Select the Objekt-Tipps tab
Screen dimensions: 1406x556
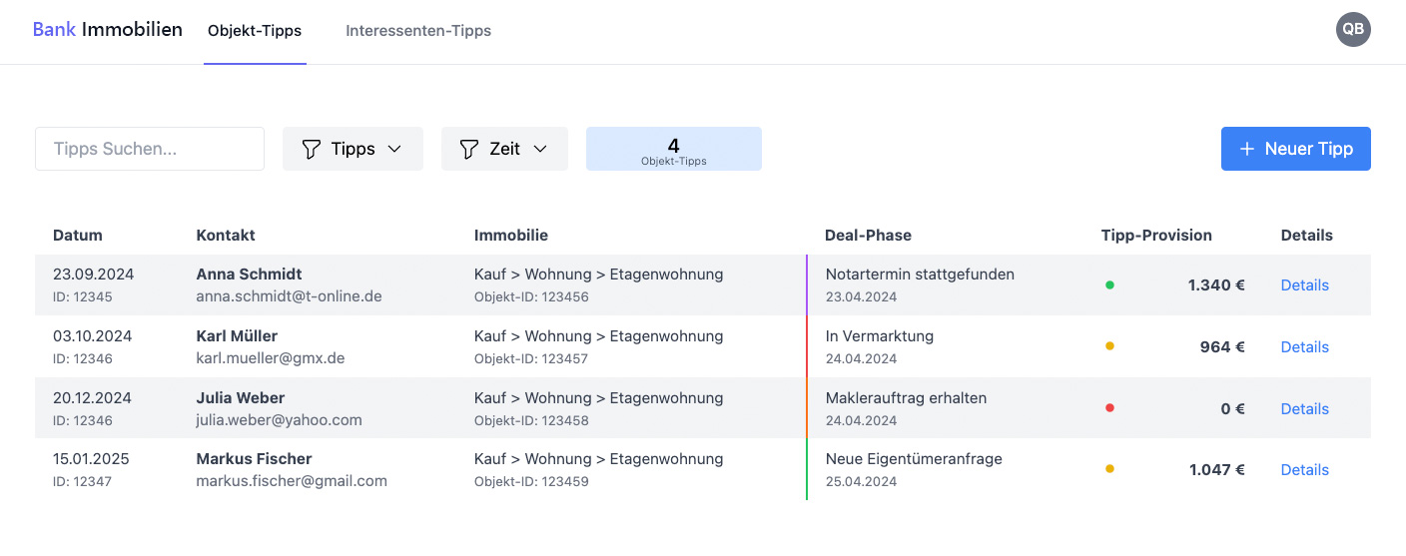255,31
